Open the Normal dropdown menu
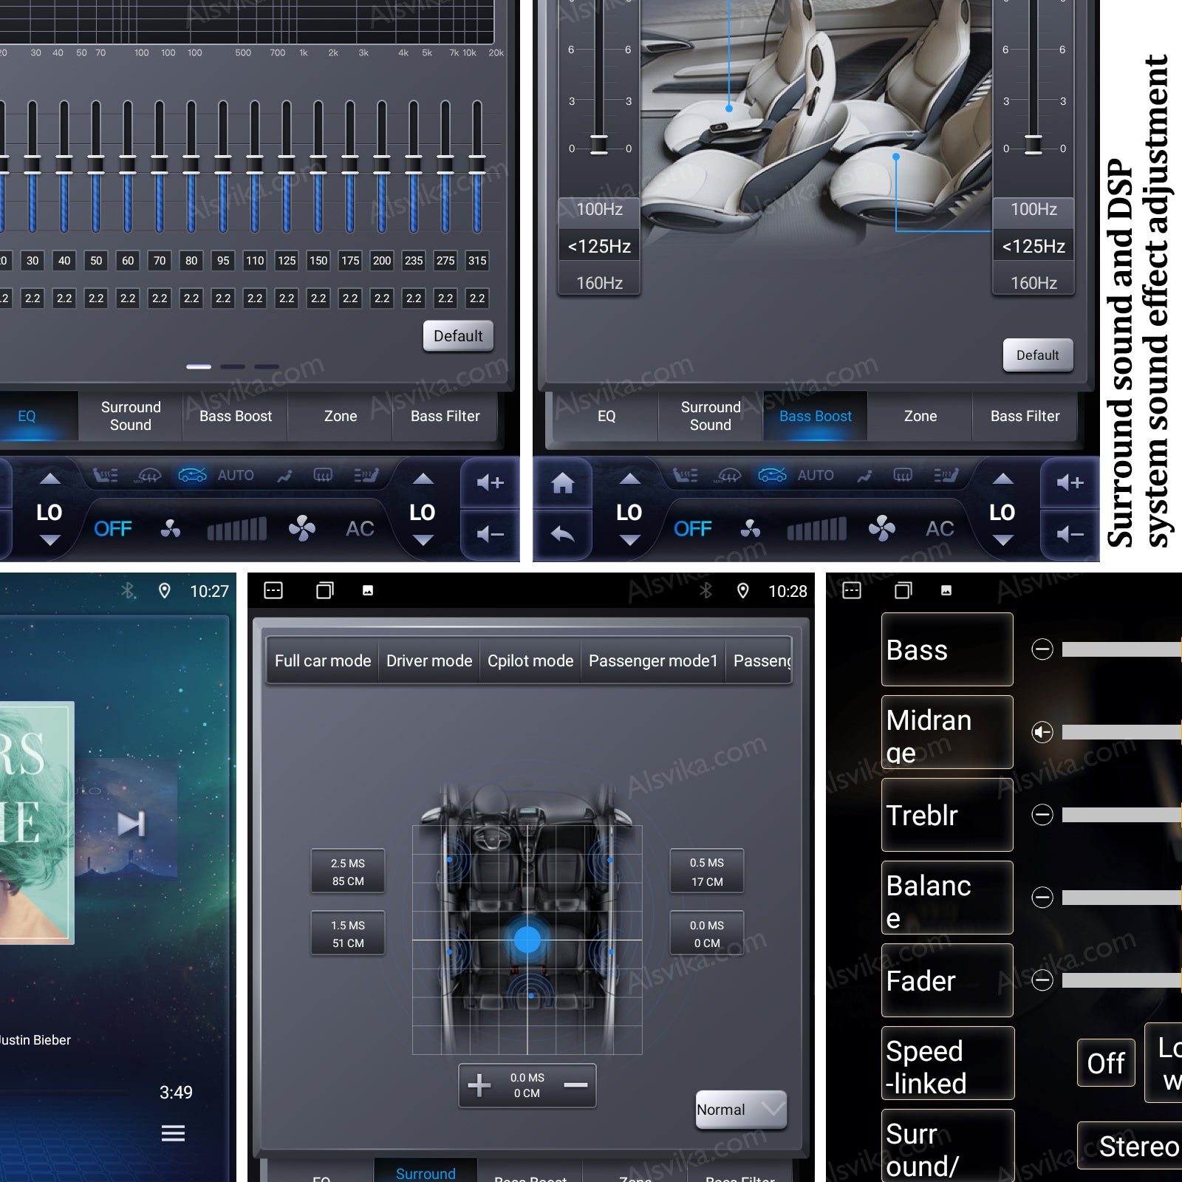Screen dimensions: 1182x1182 click(x=741, y=1110)
